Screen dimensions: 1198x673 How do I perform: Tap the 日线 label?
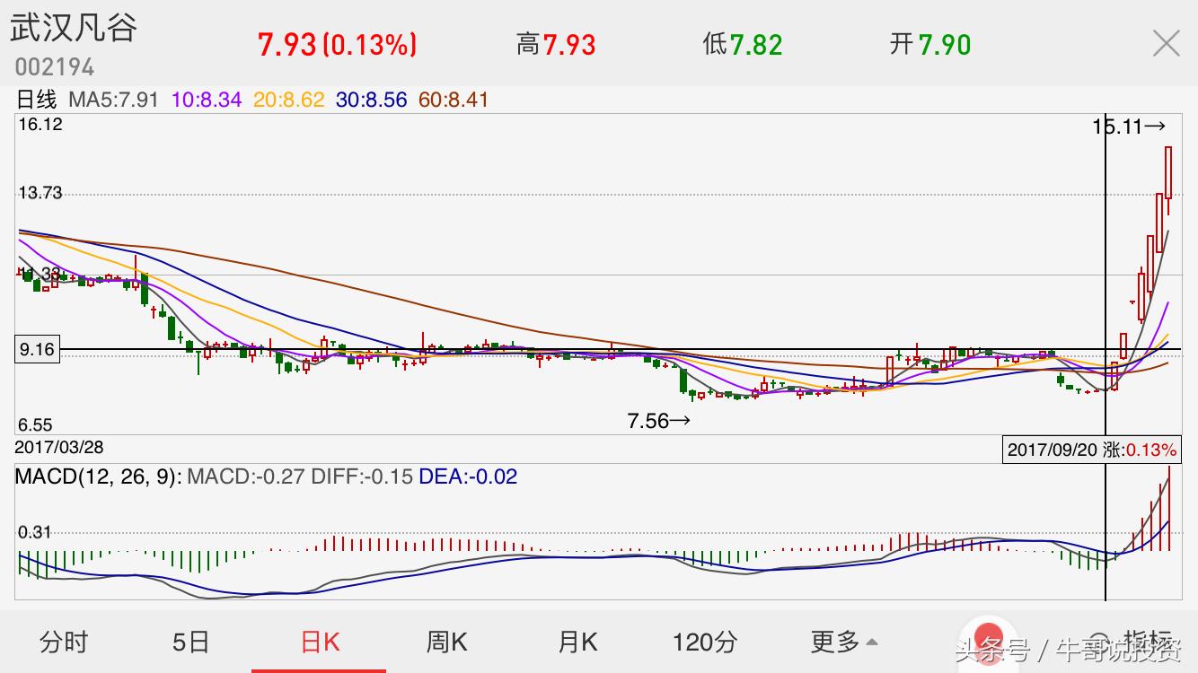(x=37, y=100)
